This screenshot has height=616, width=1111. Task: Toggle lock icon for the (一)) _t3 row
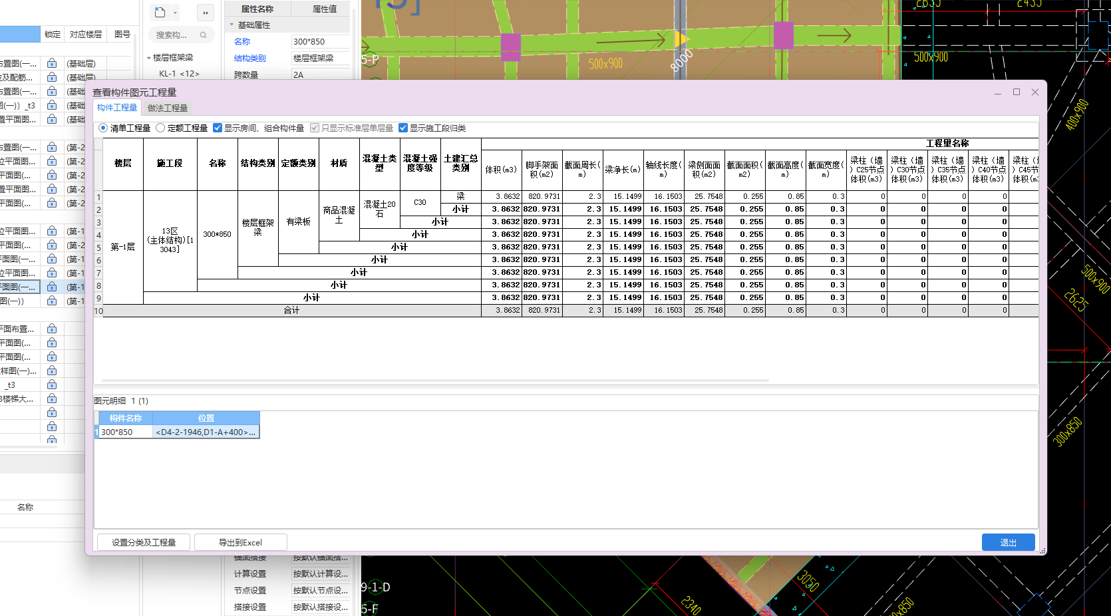52,106
